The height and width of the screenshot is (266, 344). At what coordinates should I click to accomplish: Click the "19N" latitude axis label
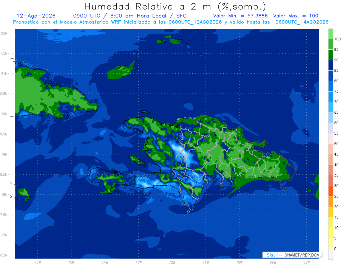[x=4, y=154]
